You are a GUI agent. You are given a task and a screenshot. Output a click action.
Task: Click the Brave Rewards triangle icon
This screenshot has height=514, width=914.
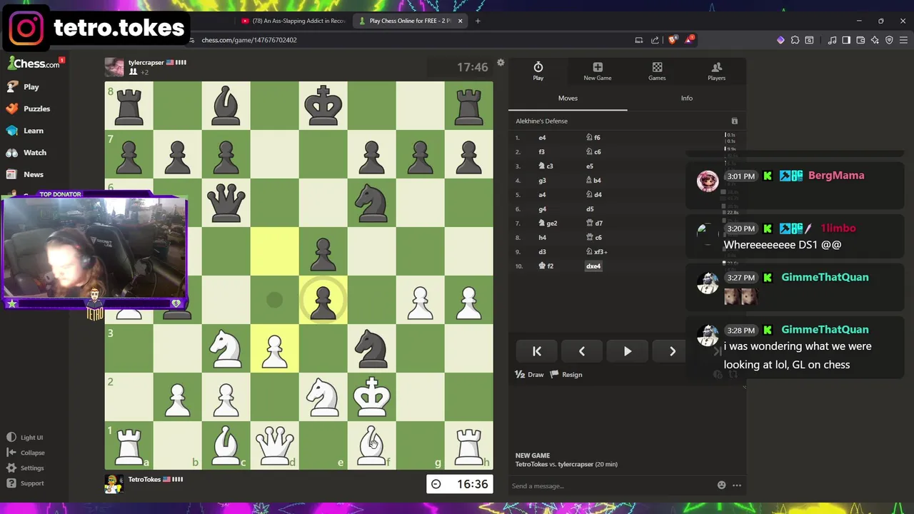[x=688, y=40]
